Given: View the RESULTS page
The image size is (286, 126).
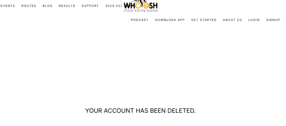Looking at the screenshot, I should pos(67,6).
